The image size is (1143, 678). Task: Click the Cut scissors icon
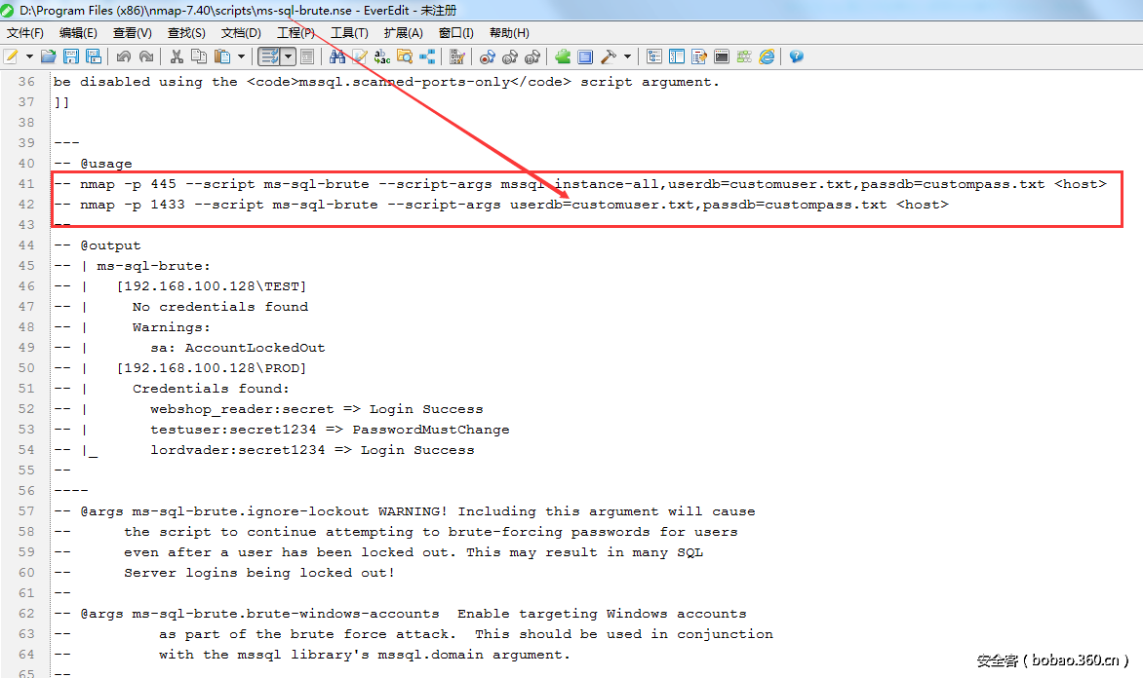(x=177, y=56)
